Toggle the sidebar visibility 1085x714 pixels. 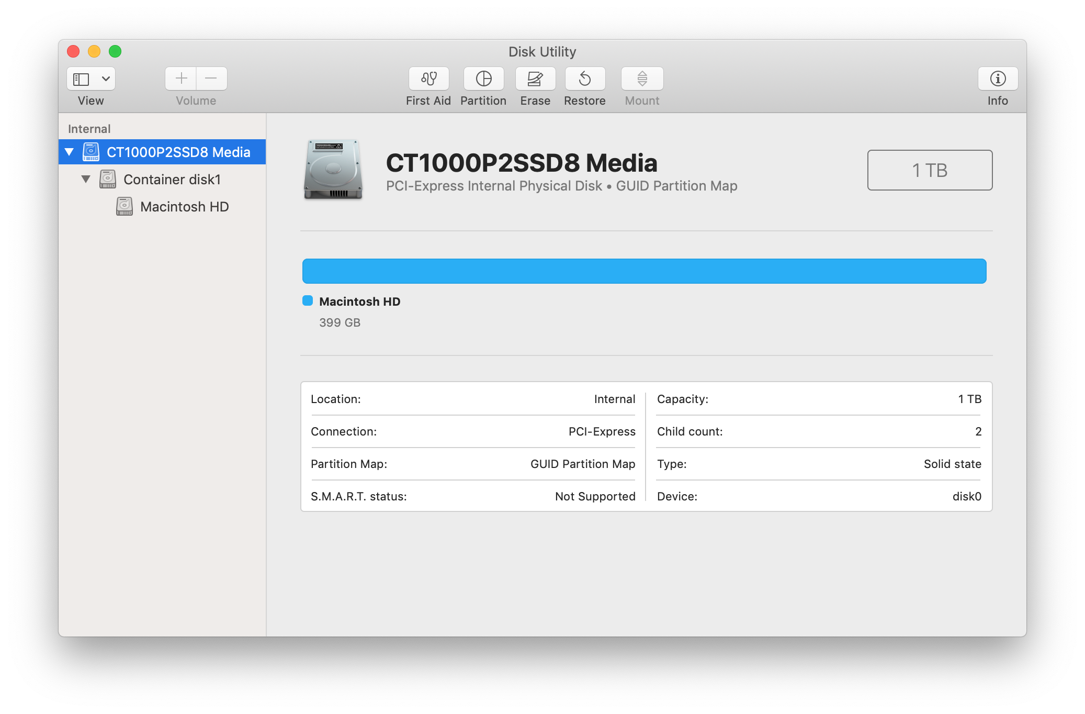(81, 79)
